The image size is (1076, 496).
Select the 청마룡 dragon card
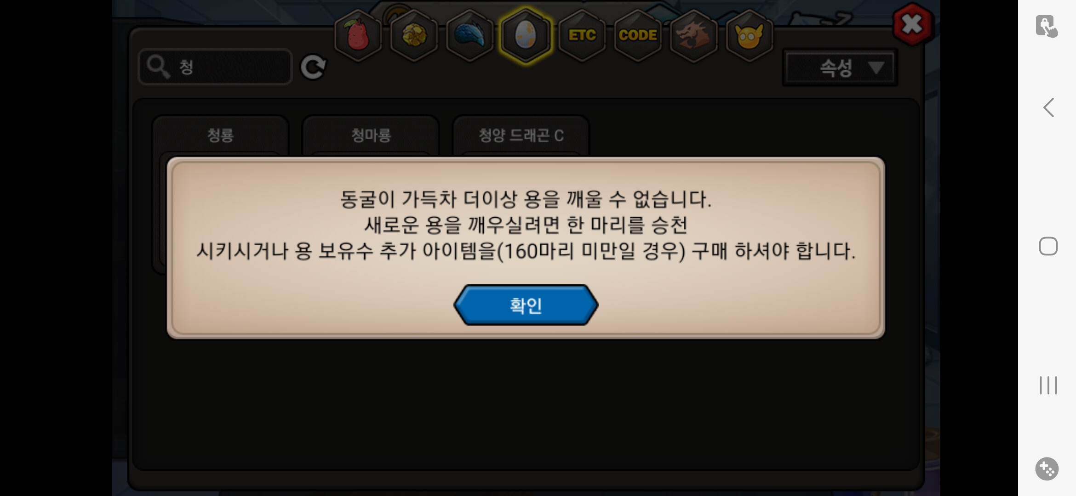[371, 136]
